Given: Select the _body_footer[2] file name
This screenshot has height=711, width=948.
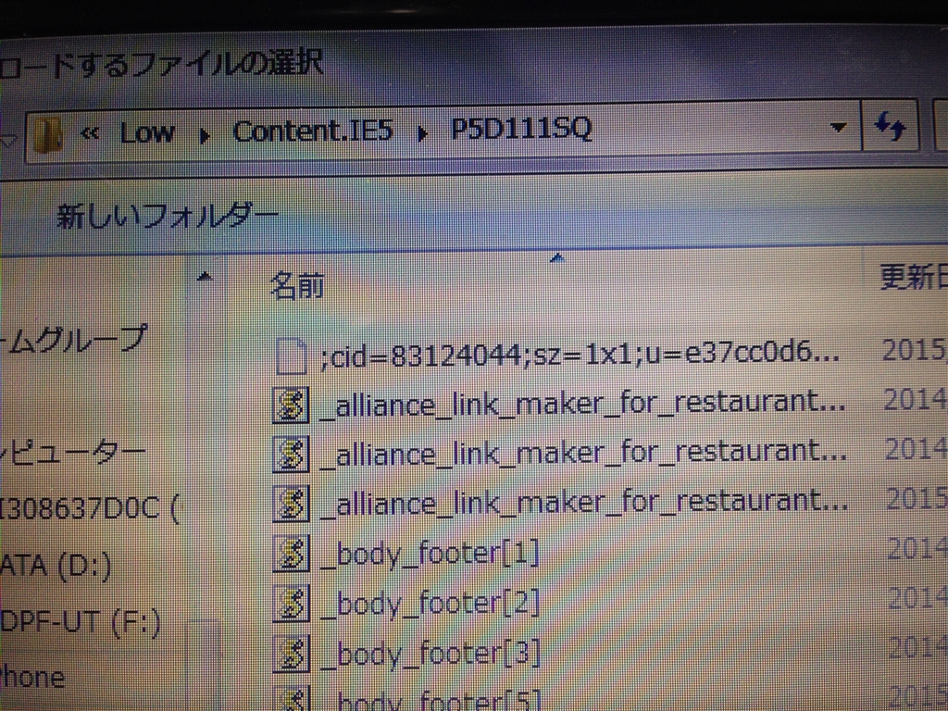Looking at the screenshot, I should pos(430,603).
